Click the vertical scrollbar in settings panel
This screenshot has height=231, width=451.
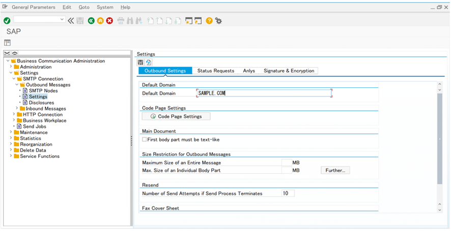[439, 139]
